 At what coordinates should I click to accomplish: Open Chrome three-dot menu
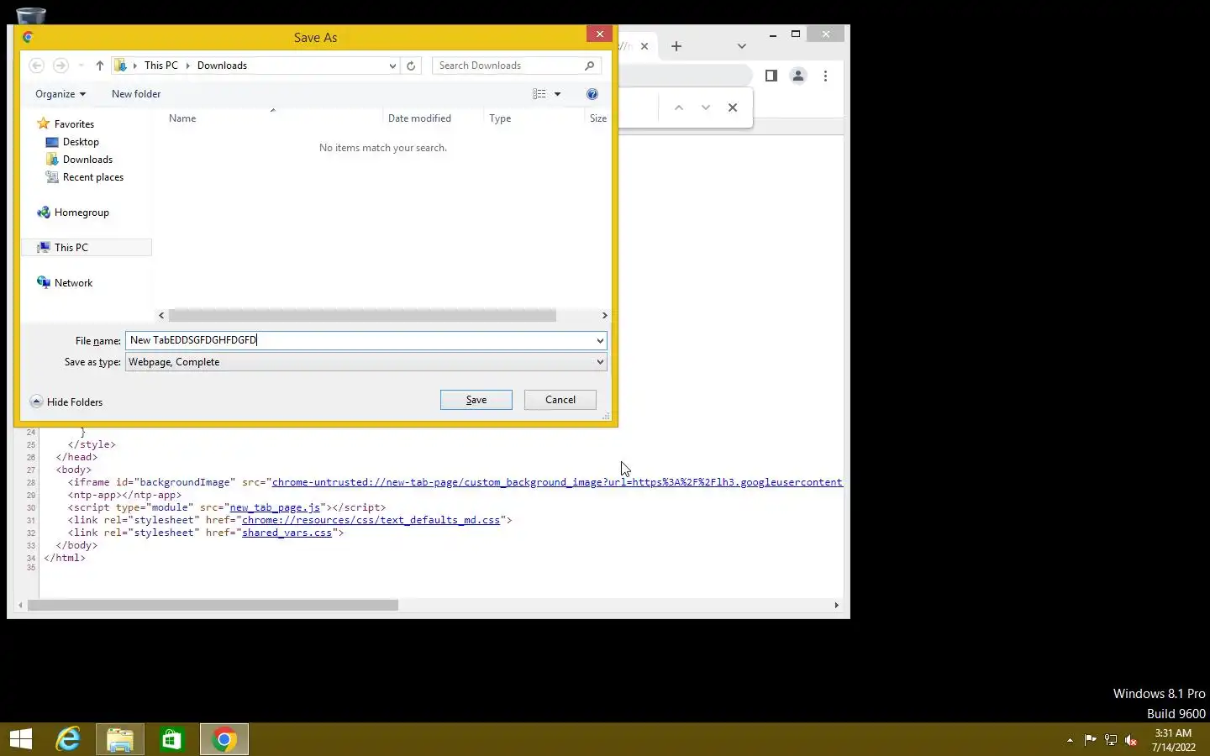[x=826, y=76]
